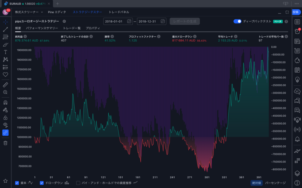The height and width of the screenshot is (188, 302).
Task: Click the 絶対値 button
Action: (256, 183)
